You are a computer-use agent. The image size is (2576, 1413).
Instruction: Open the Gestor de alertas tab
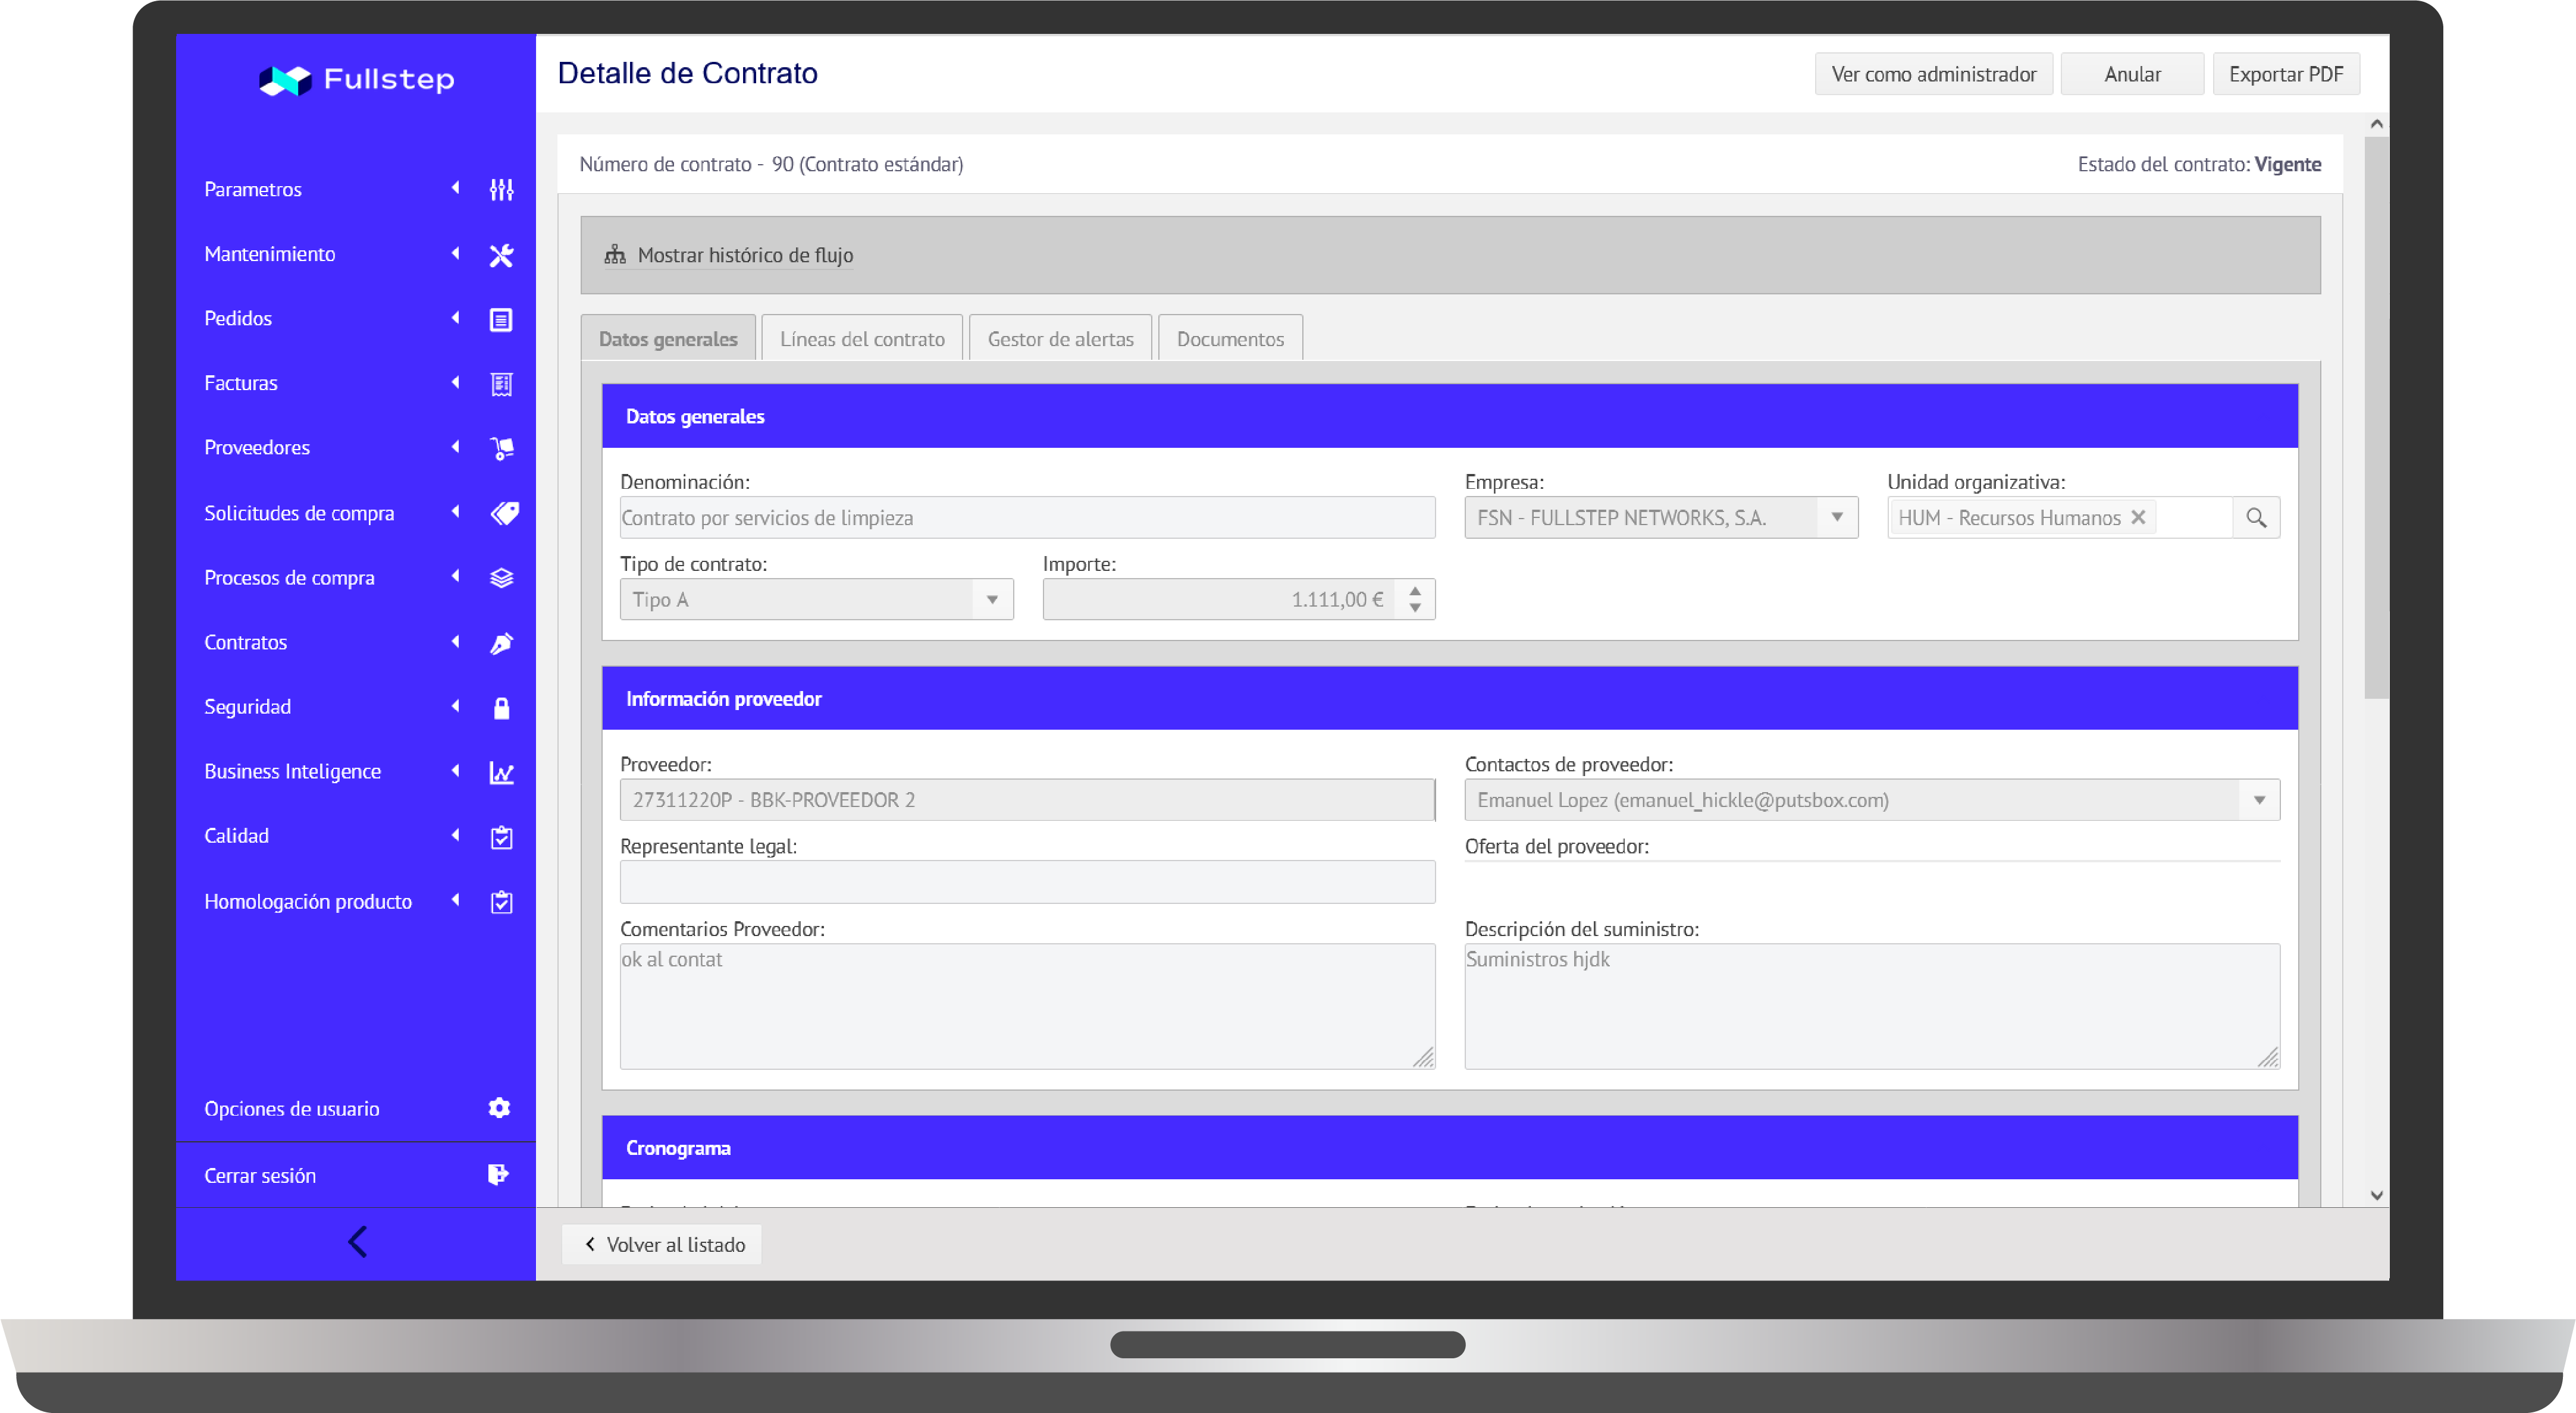1060,339
